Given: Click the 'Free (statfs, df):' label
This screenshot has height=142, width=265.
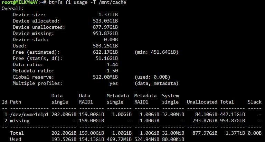Looking at the screenshot, I should [38, 58].
